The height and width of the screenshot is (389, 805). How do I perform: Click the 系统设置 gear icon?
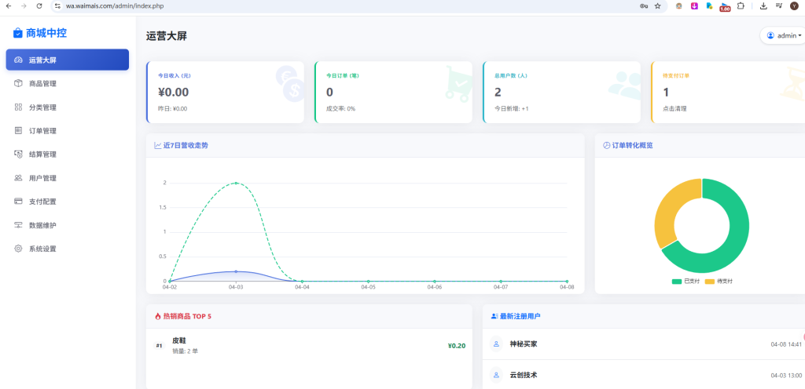(x=18, y=249)
